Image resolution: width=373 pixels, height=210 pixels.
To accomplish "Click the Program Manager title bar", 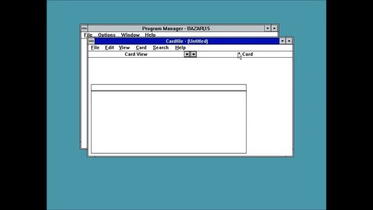I will pos(176,29).
